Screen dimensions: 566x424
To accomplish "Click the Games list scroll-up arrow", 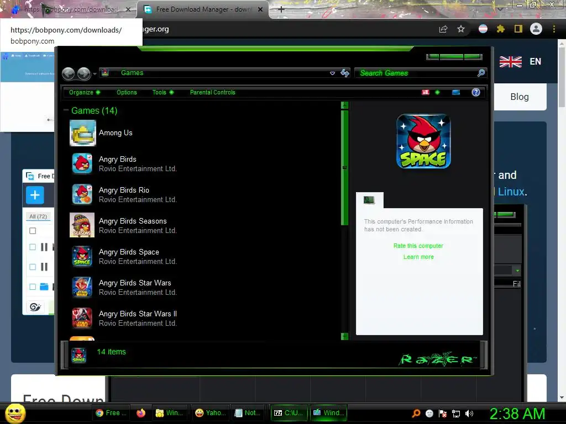I will (344, 105).
